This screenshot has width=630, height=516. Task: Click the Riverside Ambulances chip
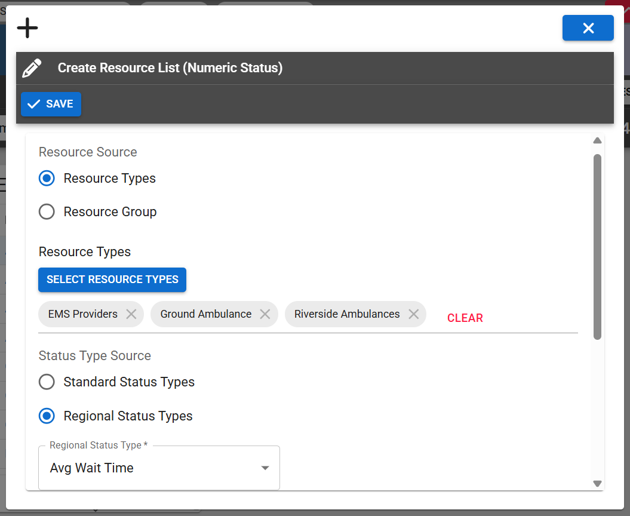pyautogui.click(x=346, y=314)
